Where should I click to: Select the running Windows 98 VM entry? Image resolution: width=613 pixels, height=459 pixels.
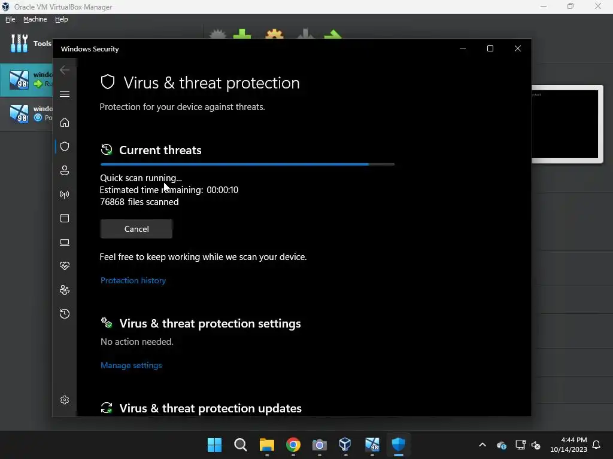pos(26,79)
